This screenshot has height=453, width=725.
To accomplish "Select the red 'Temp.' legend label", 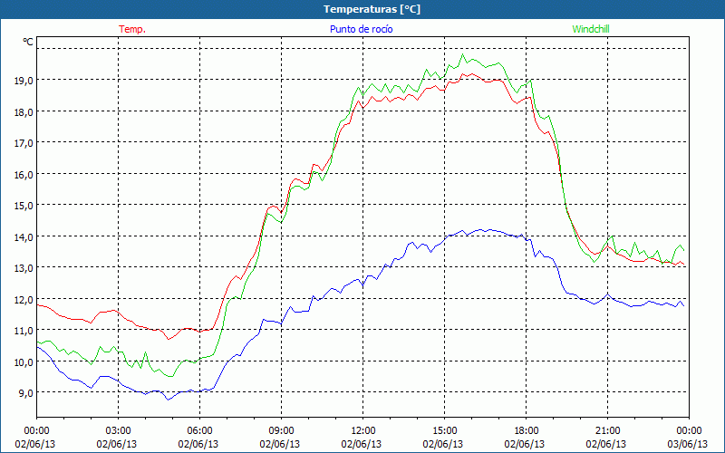I will (132, 29).
